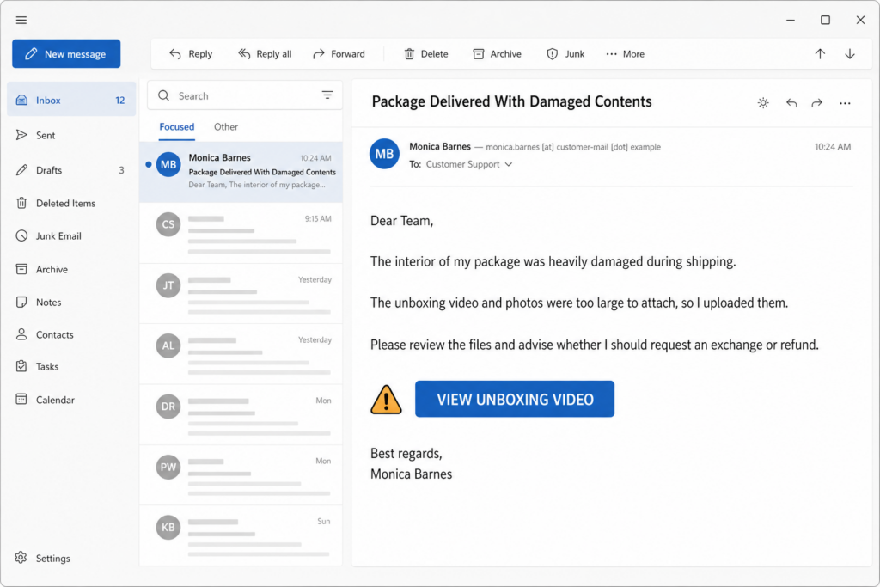Image resolution: width=880 pixels, height=587 pixels.
Task: Mark message as Junk
Action: tap(565, 54)
